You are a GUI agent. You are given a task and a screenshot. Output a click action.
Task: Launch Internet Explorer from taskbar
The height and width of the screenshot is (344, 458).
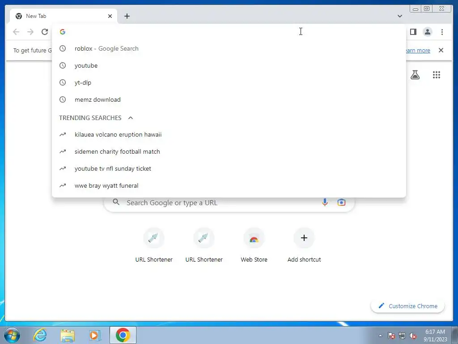click(40, 335)
